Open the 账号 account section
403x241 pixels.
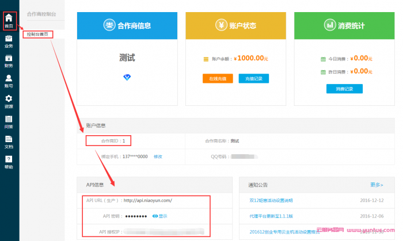9,81
